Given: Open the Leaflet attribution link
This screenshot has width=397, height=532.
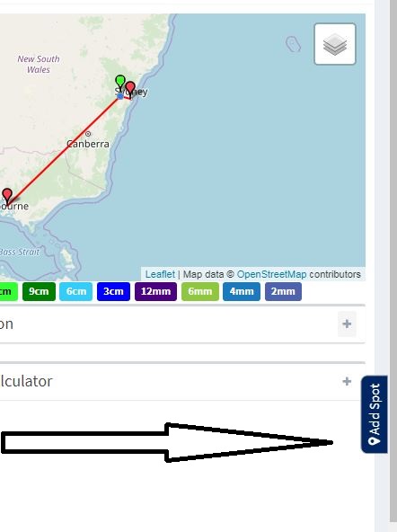Looking at the screenshot, I should (160, 274).
